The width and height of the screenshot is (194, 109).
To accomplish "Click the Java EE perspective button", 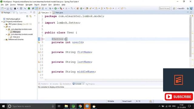I will [181, 8].
